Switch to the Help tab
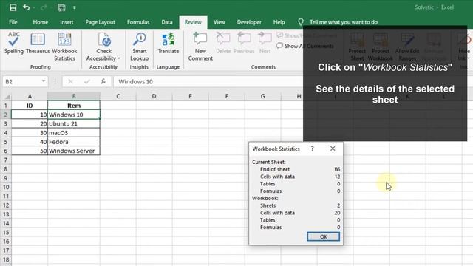 279,22
